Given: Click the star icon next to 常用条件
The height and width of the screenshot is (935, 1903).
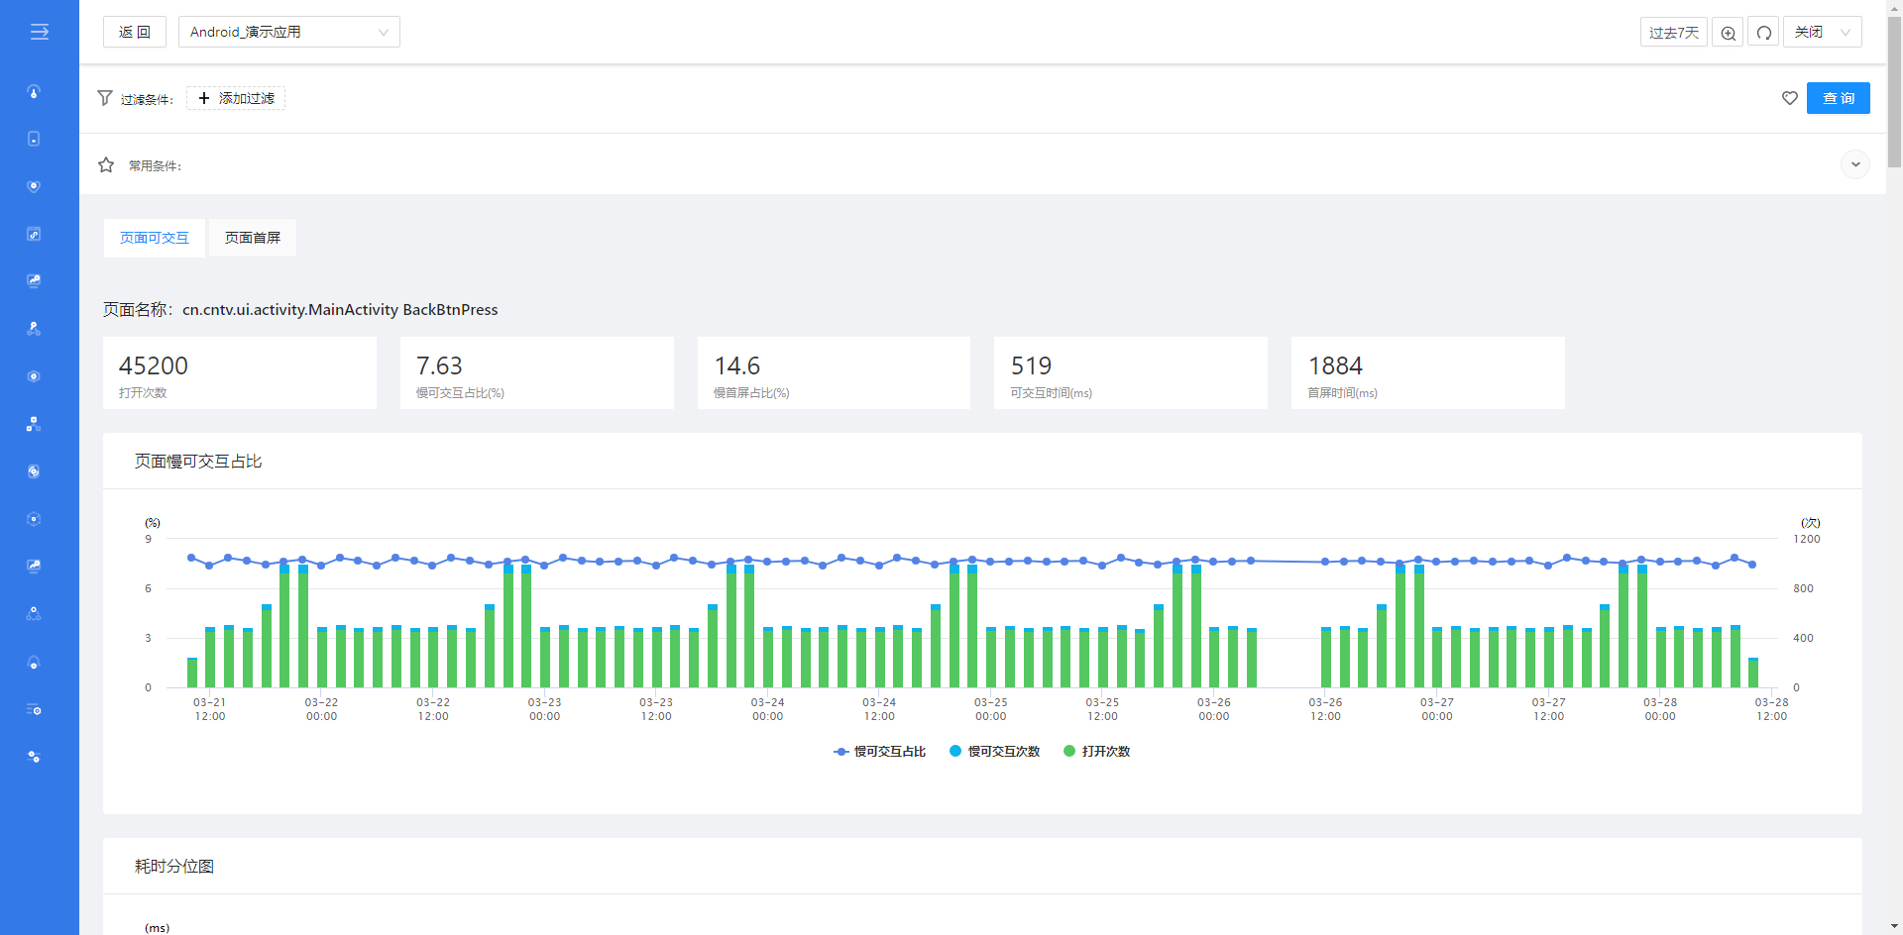Looking at the screenshot, I should (x=106, y=165).
